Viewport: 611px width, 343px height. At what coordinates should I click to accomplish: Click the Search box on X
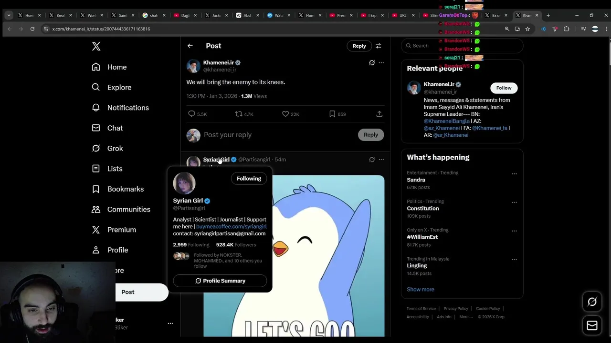pos(462,46)
